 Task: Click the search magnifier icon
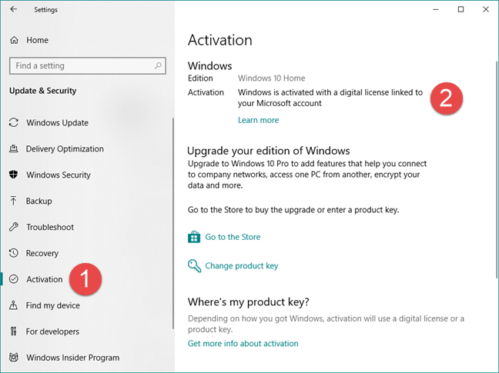[158, 66]
